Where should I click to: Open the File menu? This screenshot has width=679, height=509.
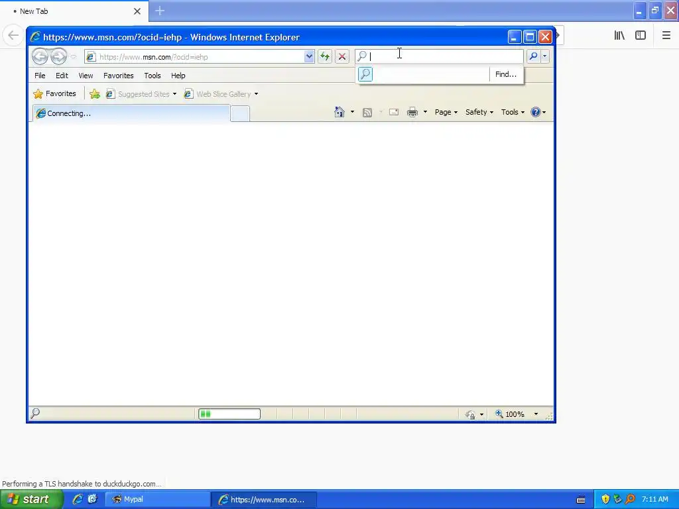pyautogui.click(x=40, y=76)
